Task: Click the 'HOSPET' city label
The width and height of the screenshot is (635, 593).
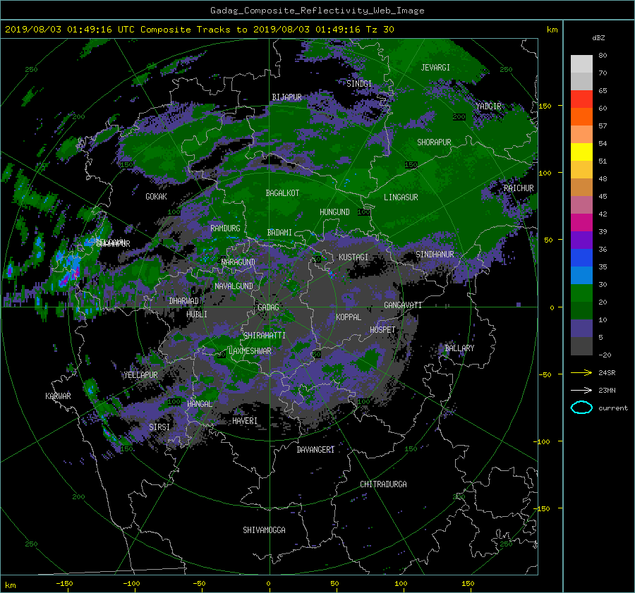Action: tap(382, 330)
